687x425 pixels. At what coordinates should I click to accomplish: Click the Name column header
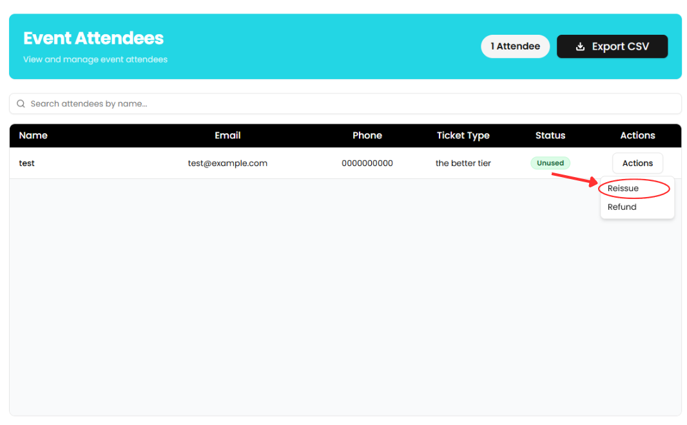(33, 136)
